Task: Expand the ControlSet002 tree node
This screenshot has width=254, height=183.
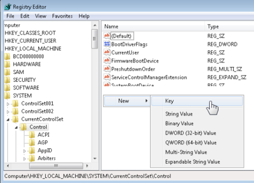Action: click(x=8, y=112)
